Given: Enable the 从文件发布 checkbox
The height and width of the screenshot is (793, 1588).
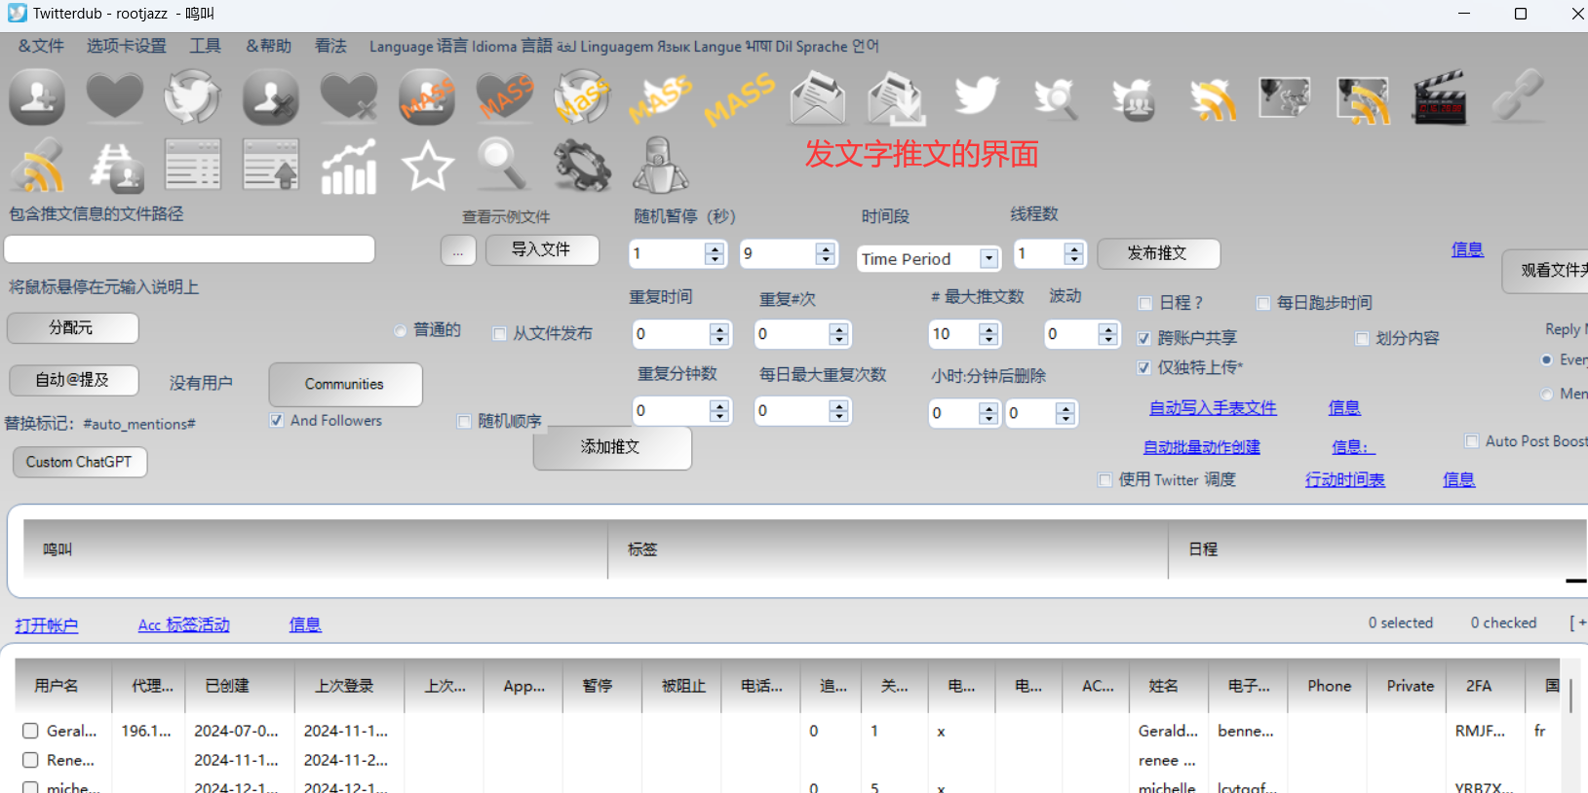Looking at the screenshot, I should click(499, 333).
